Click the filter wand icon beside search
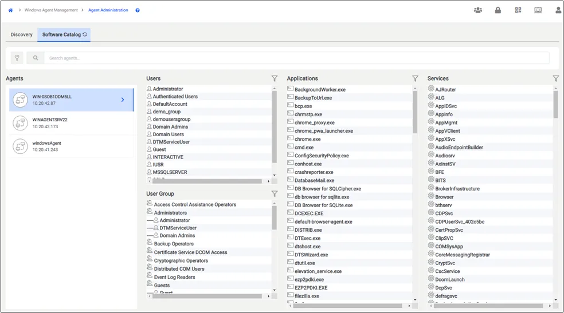This screenshot has width=564, height=313. click(x=17, y=58)
